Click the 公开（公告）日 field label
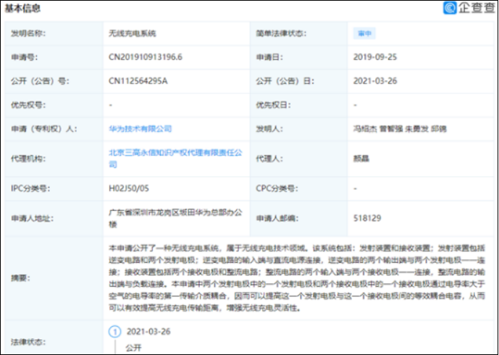The width and height of the screenshot is (499, 355). [x=285, y=81]
